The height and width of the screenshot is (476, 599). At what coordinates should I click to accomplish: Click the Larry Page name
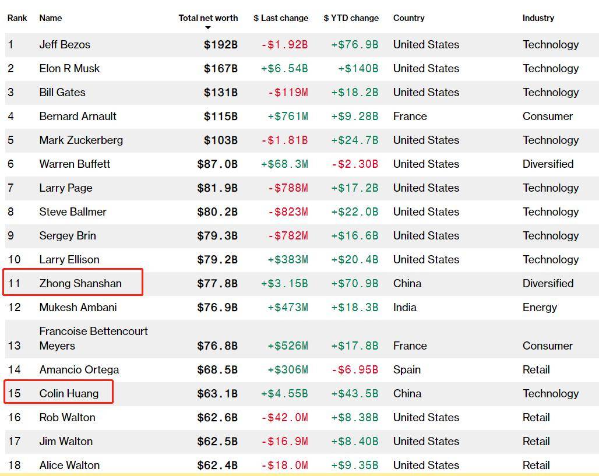click(66, 188)
